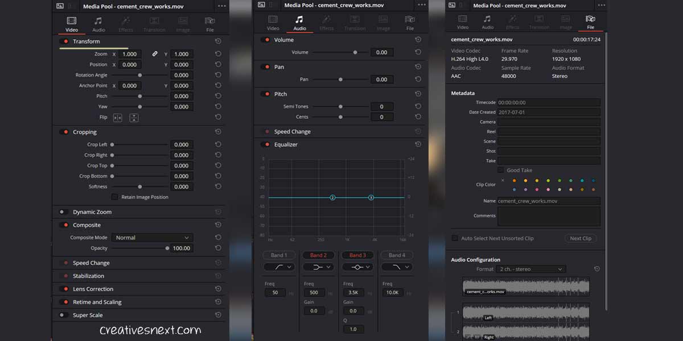The height and width of the screenshot is (341, 683).
Task: Click the Zoom X/Y link chain icon
Action: 155,54
